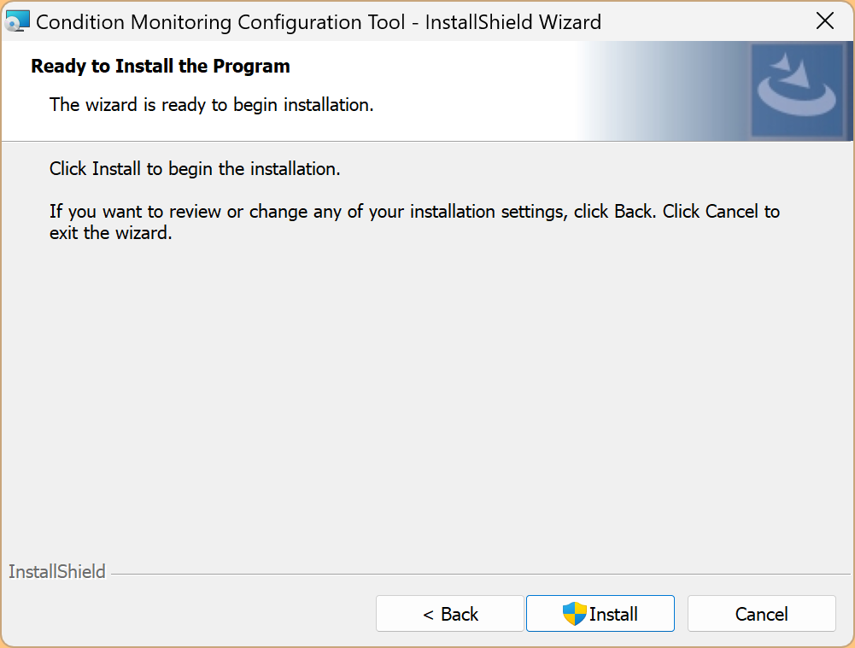Click "The wizard is ready to begin installation" subtitle
The height and width of the screenshot is (648, 855).
click(x=212, y=105)
